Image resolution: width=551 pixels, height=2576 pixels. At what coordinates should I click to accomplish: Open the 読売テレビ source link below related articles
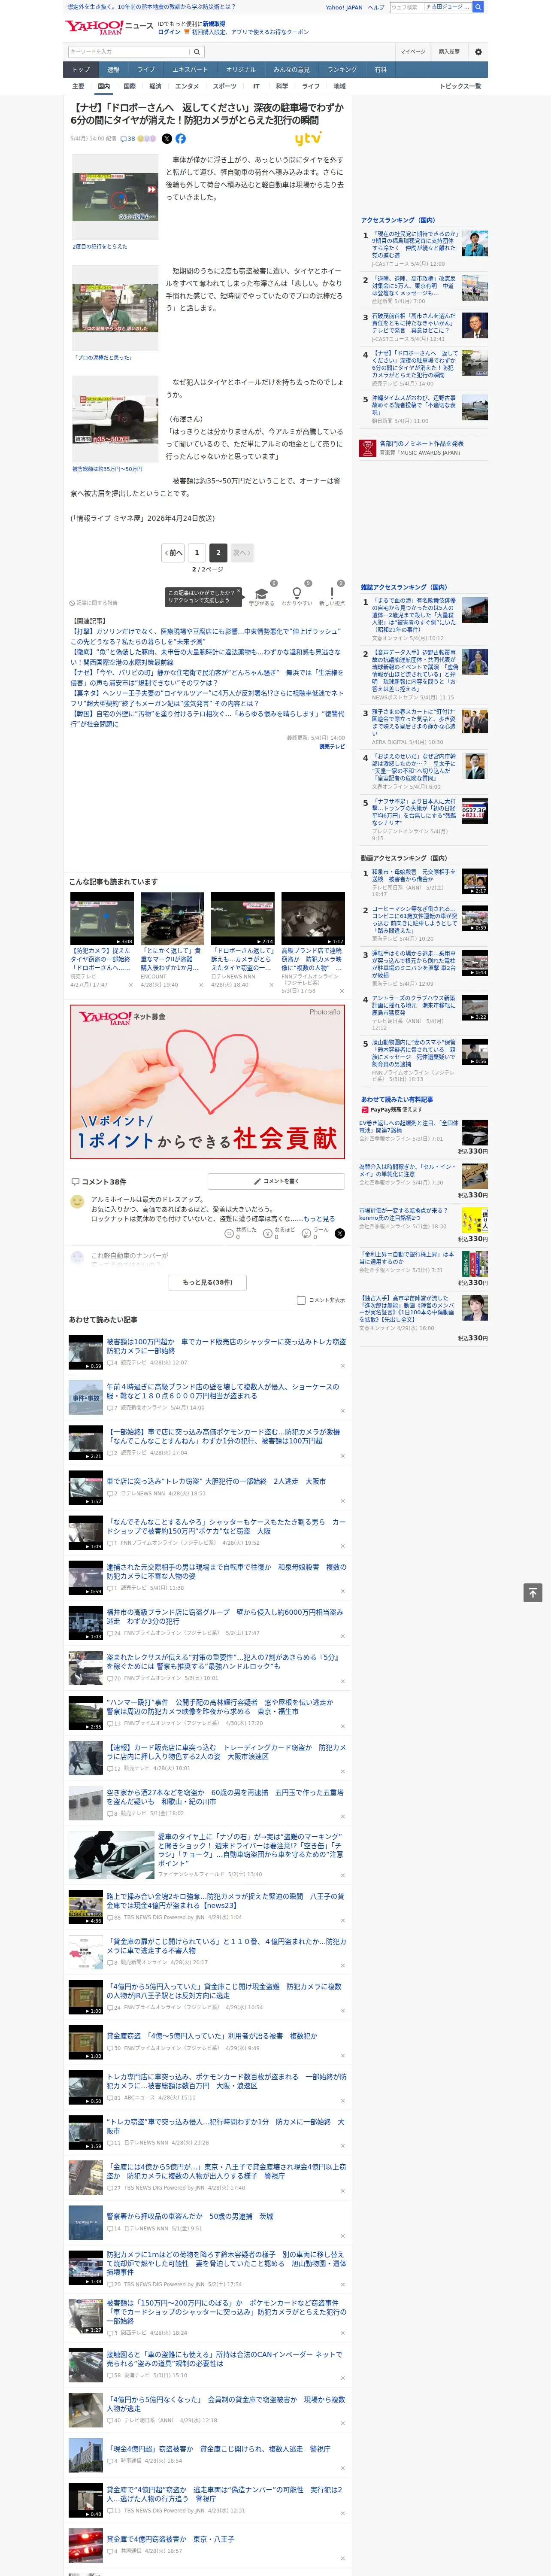pos(332,746)
